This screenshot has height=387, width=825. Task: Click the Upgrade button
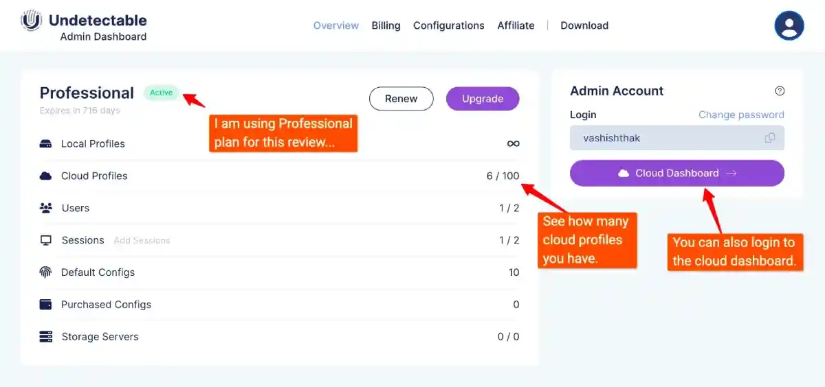(483, 99)
